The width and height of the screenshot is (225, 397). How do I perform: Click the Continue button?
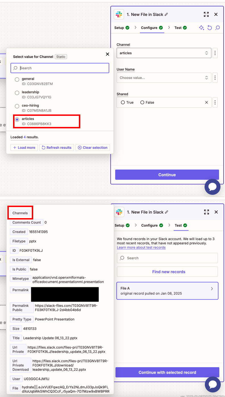pos(167,175)
